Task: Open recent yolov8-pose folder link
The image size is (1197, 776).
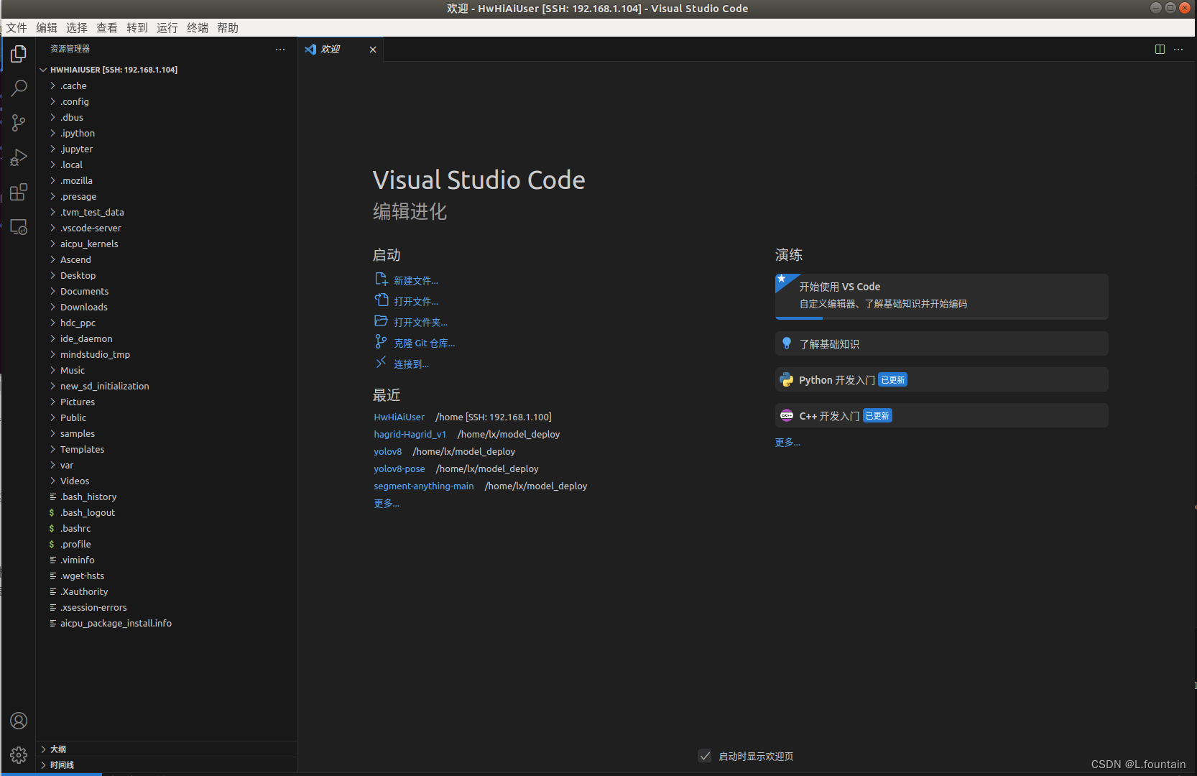Action: point(399,468)
